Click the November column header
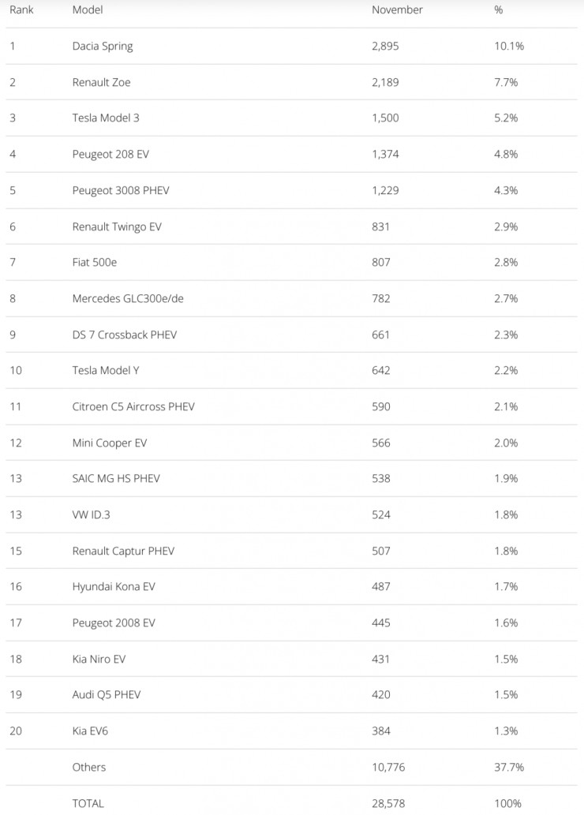This screenshot has width=584, height=815. pos(397,10)
